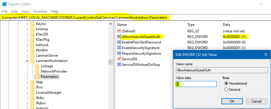Image resolution: width=271 pixels, height=109 pixels.
Task: Open the Favorites menu
Action: (40, 11)
